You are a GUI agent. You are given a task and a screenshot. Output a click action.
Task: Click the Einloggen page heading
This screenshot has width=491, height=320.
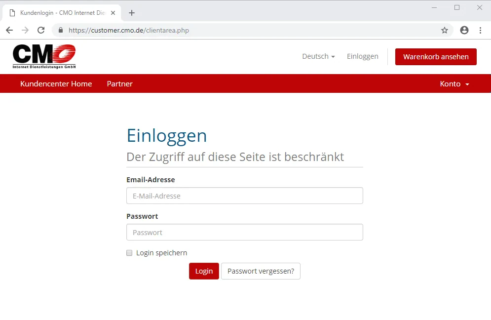(x=167, y=136)
